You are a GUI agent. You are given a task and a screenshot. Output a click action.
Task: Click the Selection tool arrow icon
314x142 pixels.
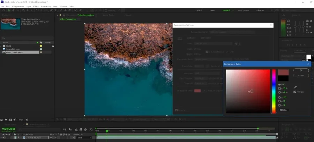(x=9, y=10)
